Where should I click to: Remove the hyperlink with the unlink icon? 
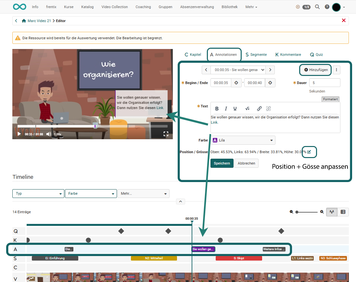[x=269, y=109]
